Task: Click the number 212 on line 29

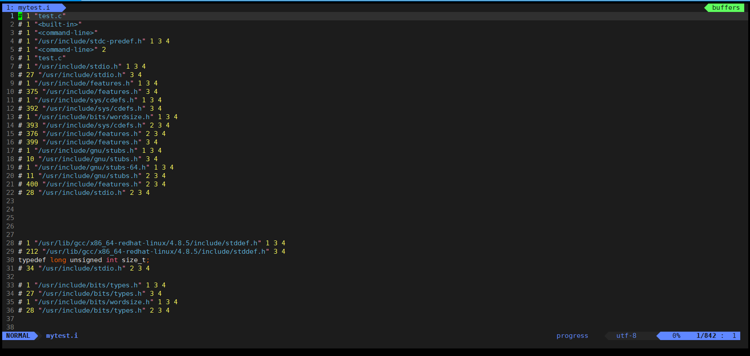Action: [32, 252]
